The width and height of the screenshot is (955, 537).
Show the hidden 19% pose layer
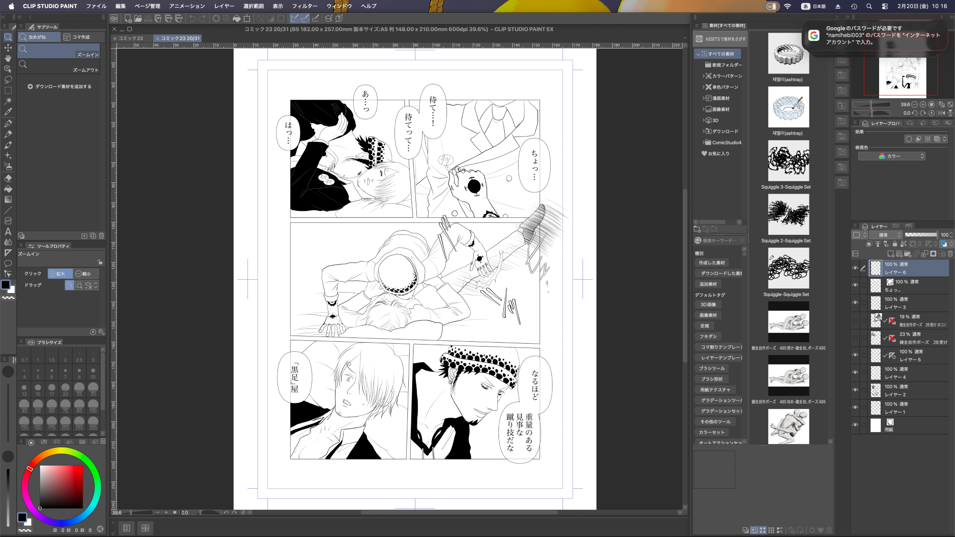[855, 320]
